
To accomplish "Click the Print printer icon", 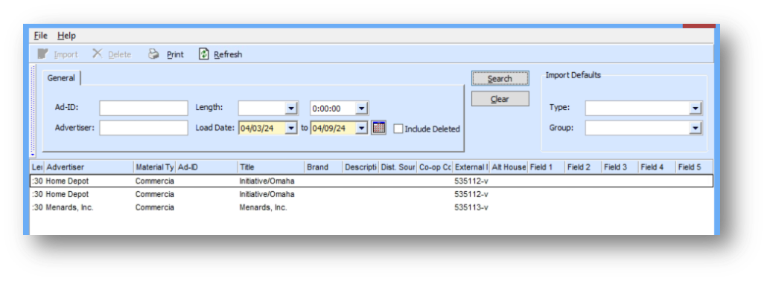I will click(154, 54).
